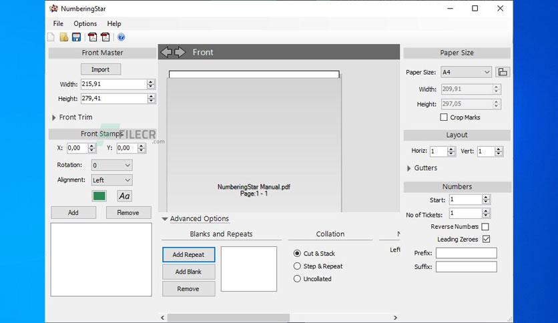
Task: Decrease the stamp Y value spinner
Action: pyautogui.click(x=142, y=150)
